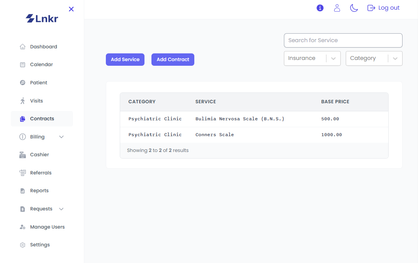Open the info icon in header
The height and width of the screenshot is (263, 418).
320,8
